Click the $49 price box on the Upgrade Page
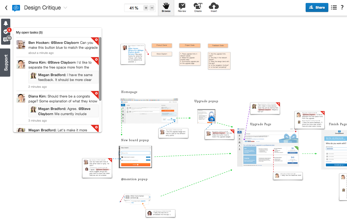The height and width of the screenshot is (224, 347). click(x=292, y=160)
